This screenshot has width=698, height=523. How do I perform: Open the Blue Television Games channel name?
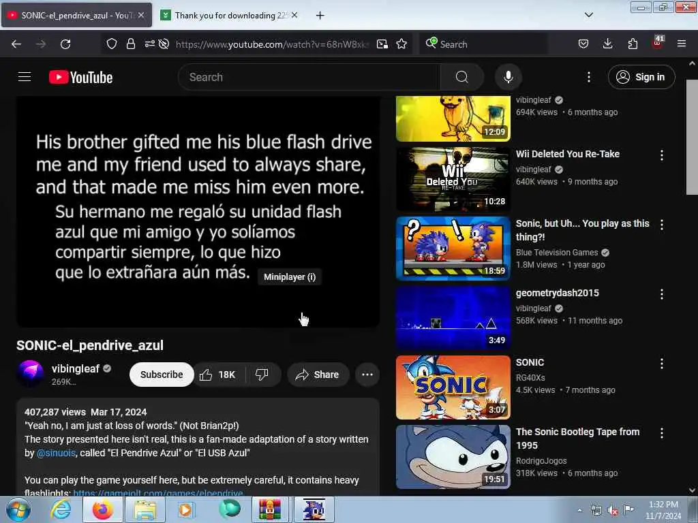tap(557, 253)
